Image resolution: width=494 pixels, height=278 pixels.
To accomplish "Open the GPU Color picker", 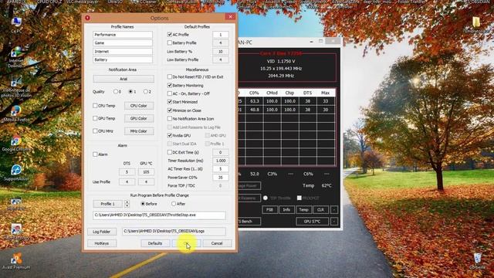I will 139,118.
